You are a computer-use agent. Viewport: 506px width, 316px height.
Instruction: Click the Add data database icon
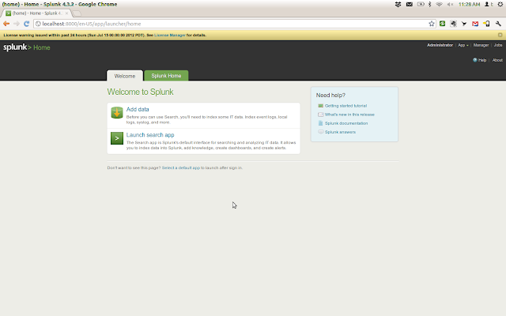coord(117,113)
